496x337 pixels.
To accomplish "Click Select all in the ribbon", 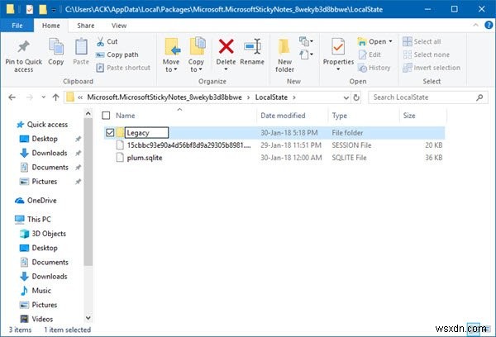I will 422,41.
